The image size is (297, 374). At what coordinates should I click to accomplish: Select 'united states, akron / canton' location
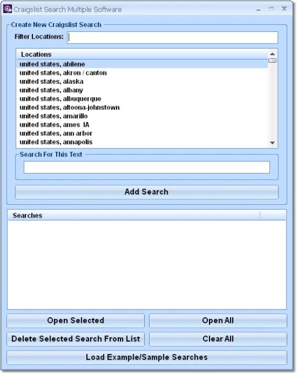click(x=142, y=73)
